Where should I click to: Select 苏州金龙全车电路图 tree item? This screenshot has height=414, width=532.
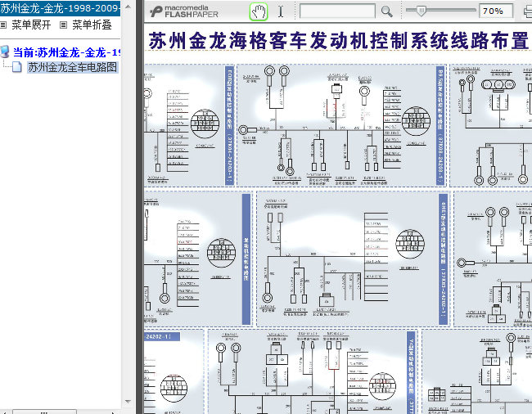click(72, 67)
